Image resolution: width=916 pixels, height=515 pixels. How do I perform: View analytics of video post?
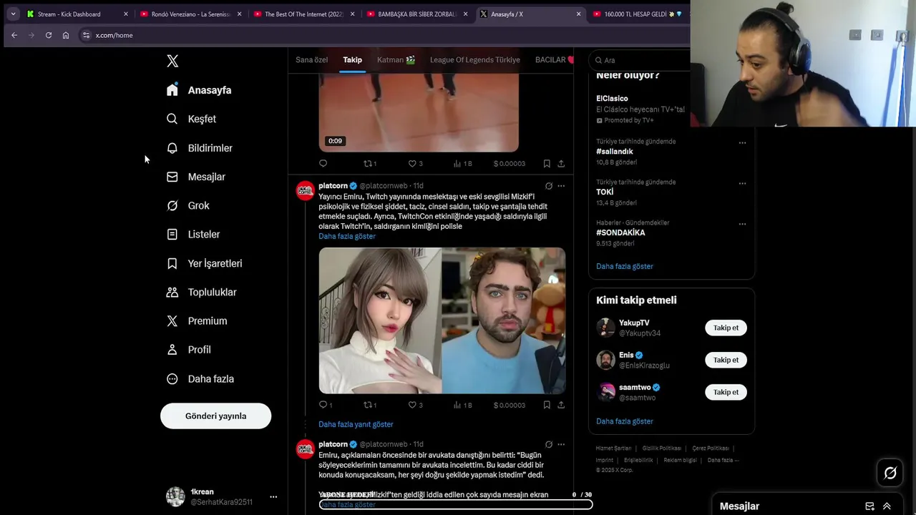[462, 164]
